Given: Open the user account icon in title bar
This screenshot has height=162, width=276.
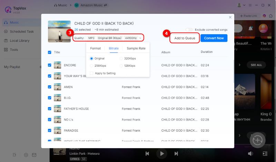Looking at the screenshot, I should click(239, 5).
